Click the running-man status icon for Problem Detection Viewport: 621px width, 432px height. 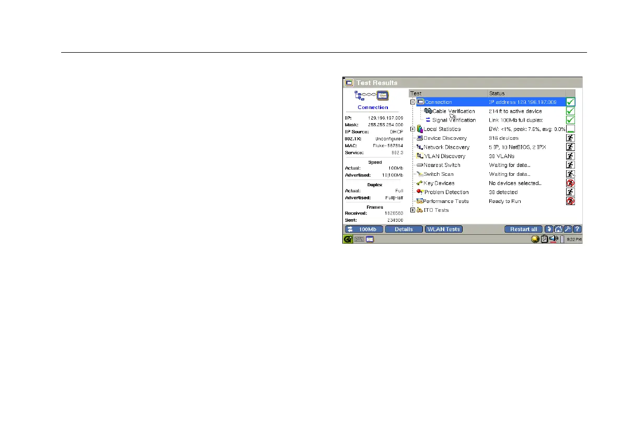tap(570, 192)
